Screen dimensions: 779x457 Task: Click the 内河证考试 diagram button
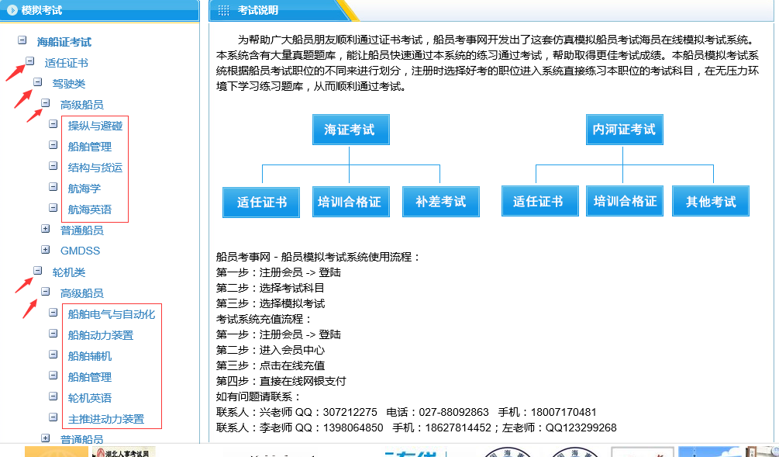point(623,130)
